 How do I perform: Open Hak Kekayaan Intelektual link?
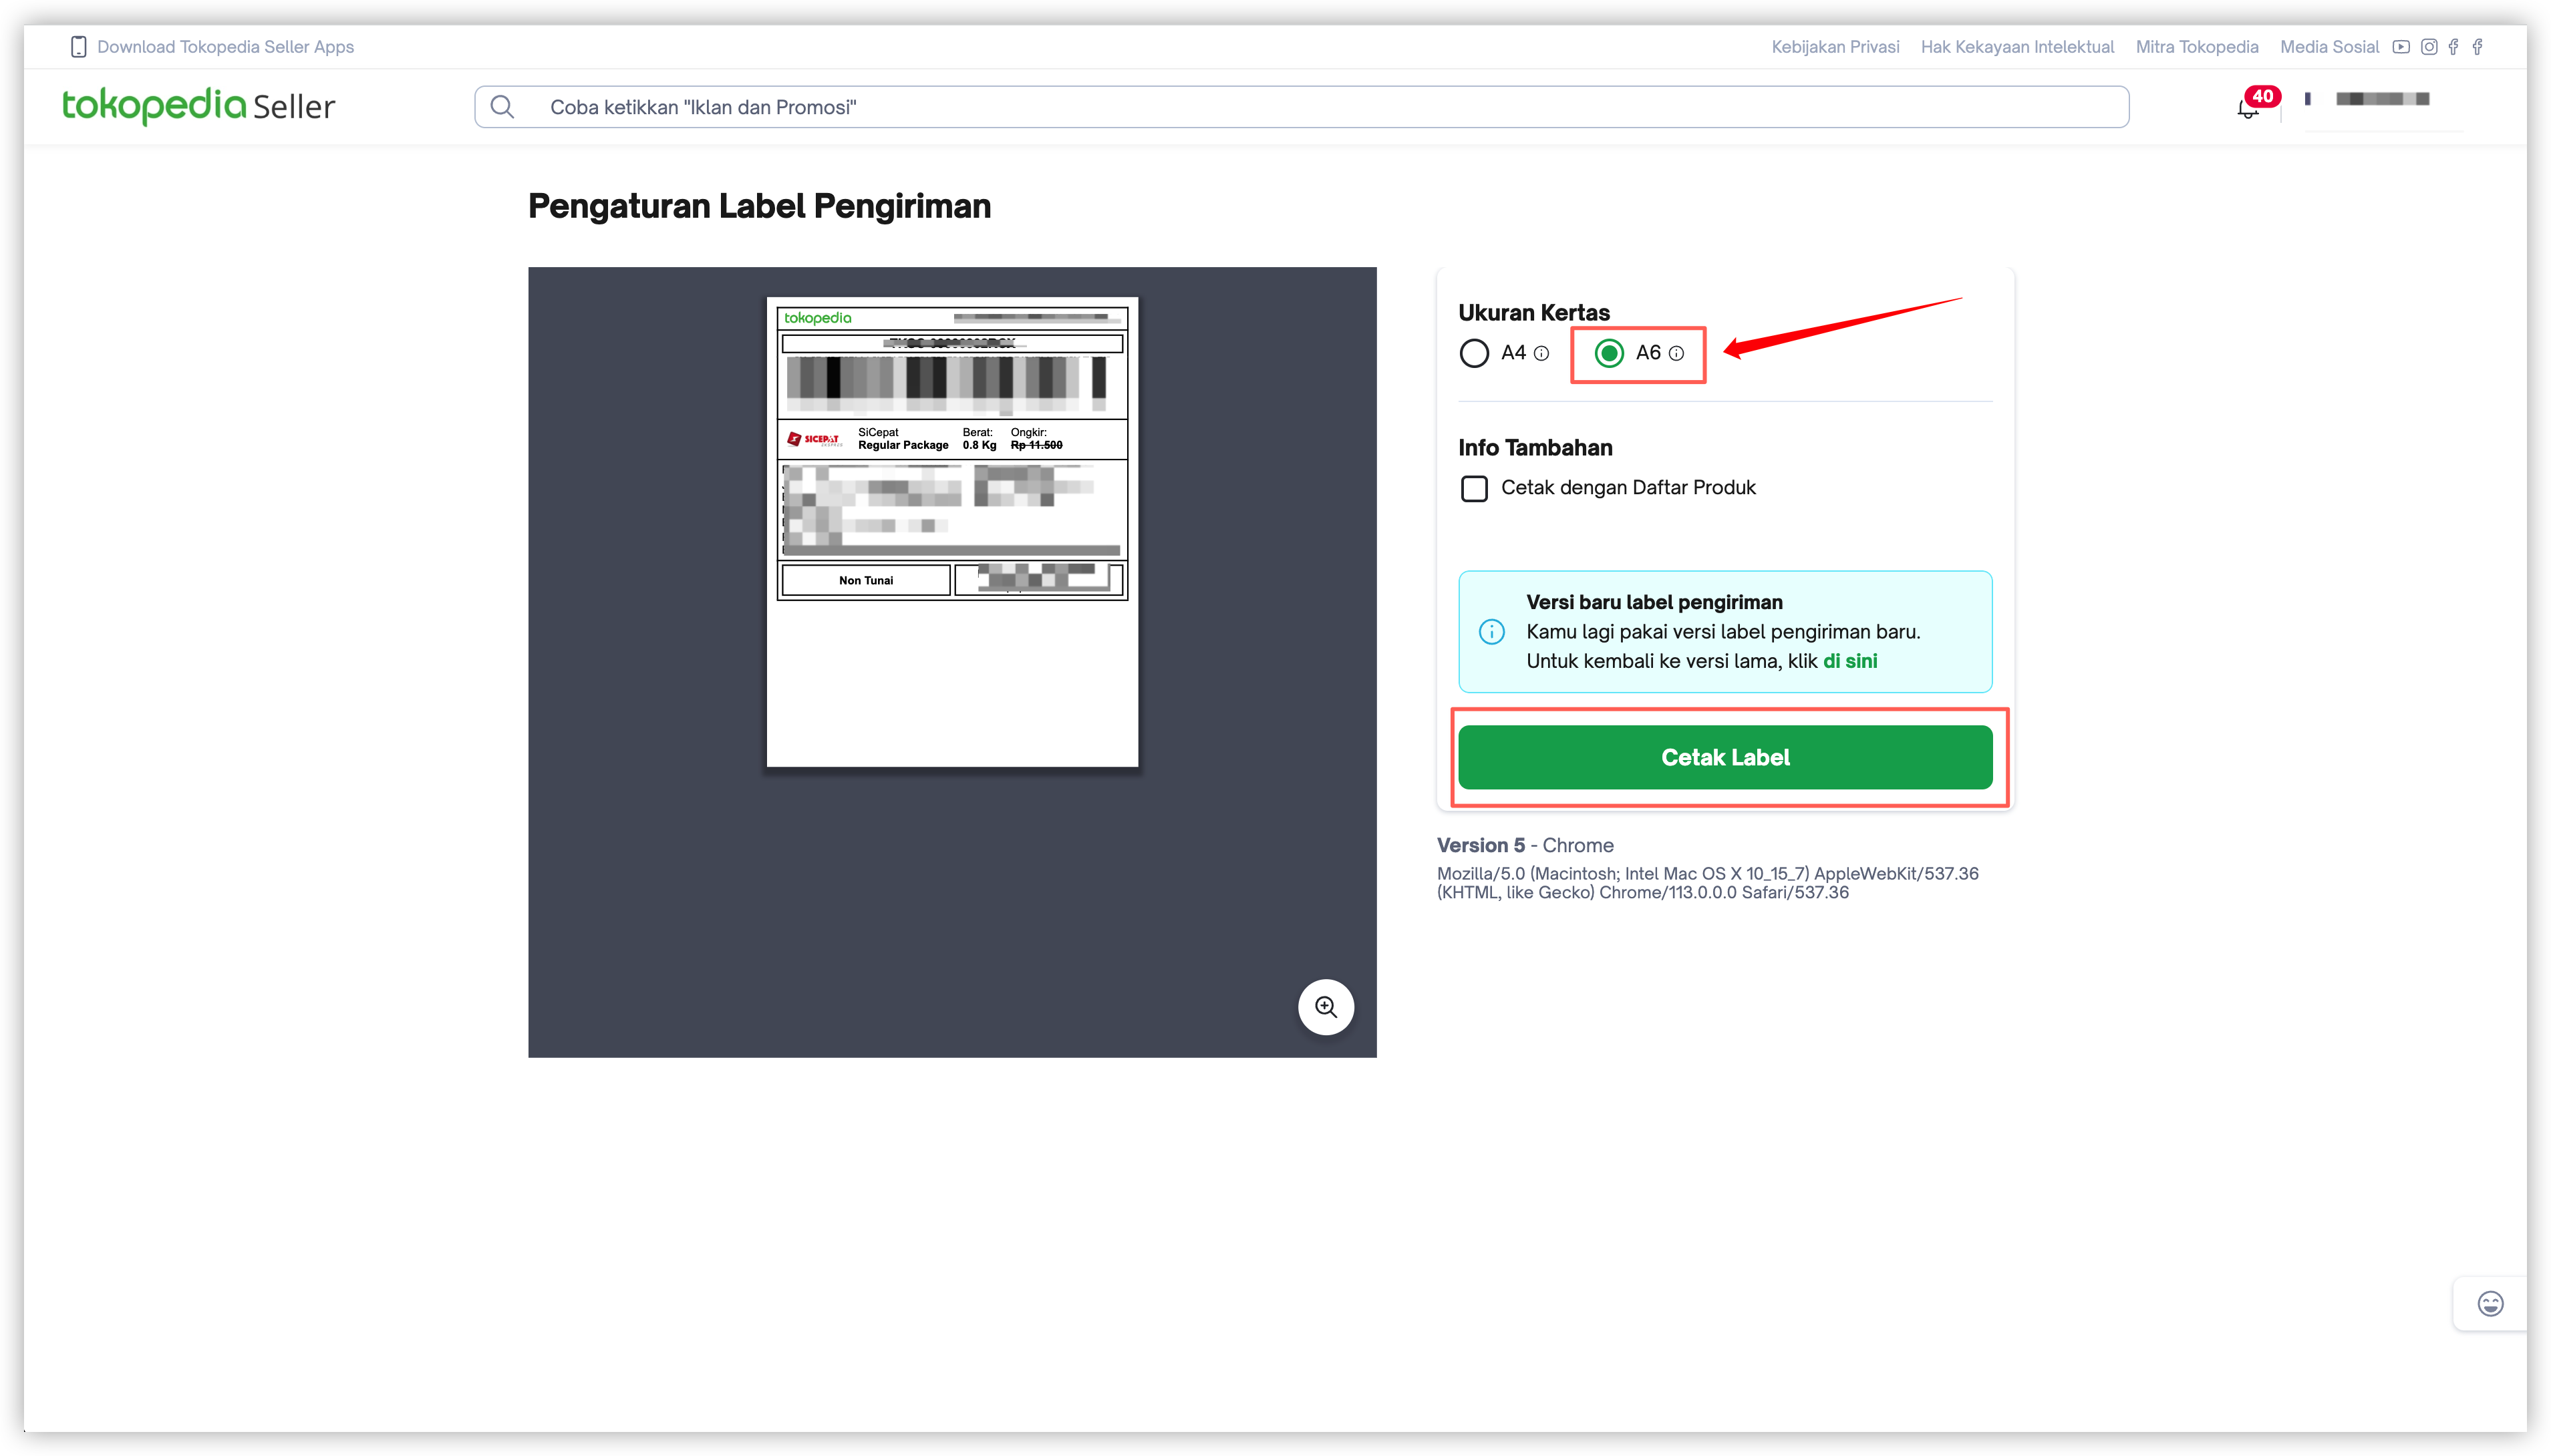[x=2016, y=47]
